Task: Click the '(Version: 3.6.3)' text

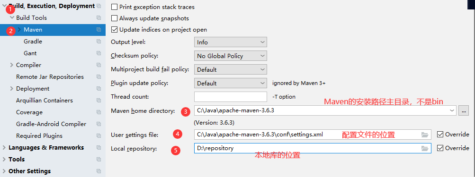Action: point(214,123)
